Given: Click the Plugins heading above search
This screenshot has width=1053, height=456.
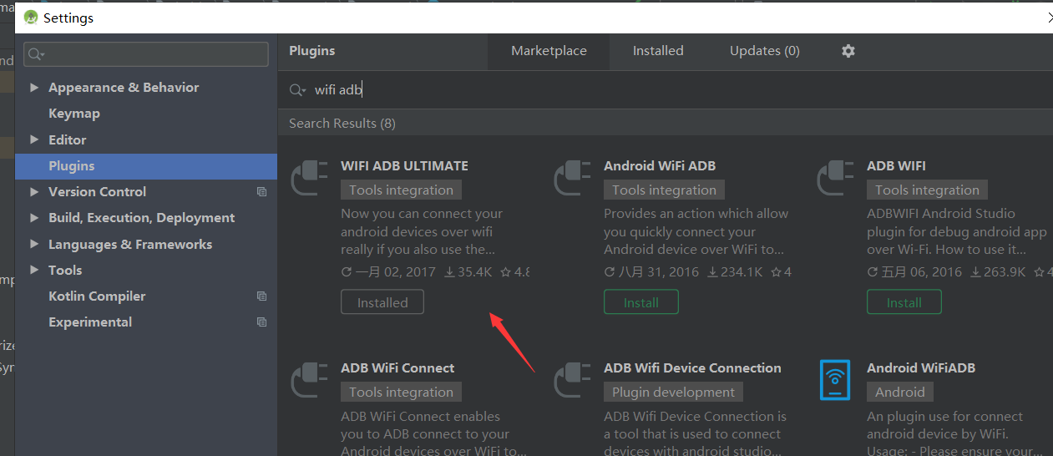Looking at the screenshot, I should [311, 51].
